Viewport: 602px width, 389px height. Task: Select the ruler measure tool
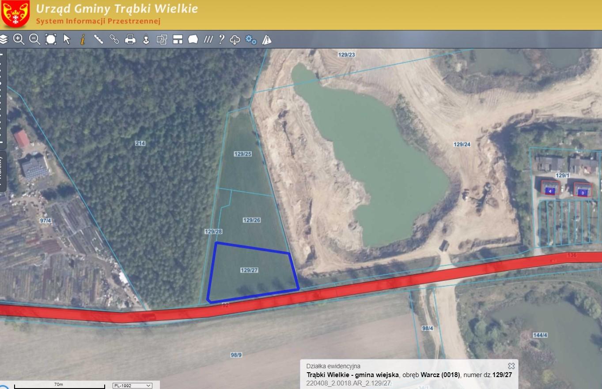tap(98, 39)
